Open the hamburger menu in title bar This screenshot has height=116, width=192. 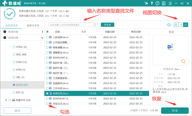pos(170,4)
